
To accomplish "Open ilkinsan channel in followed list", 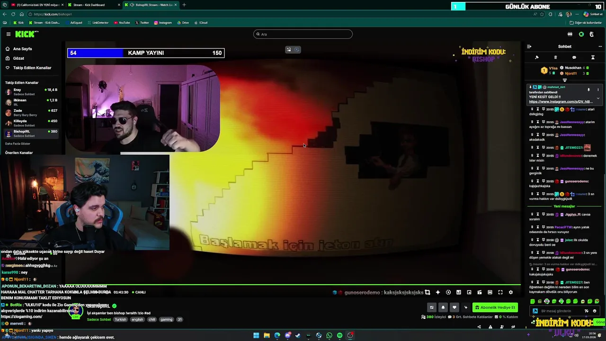I will click(x=30, y=102).
